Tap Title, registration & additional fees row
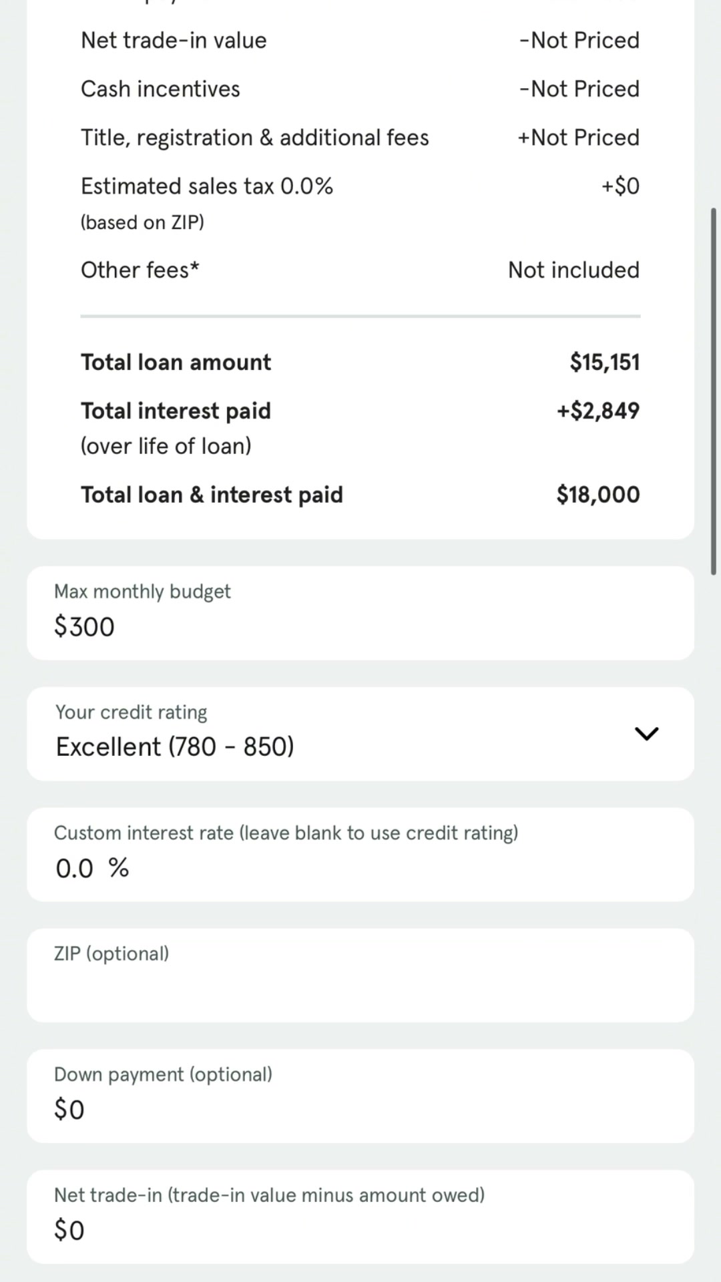721x1282 pixels. (x=360, y=138)
